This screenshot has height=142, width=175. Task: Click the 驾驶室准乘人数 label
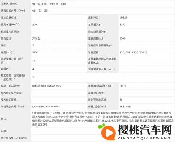click(101, 69)
